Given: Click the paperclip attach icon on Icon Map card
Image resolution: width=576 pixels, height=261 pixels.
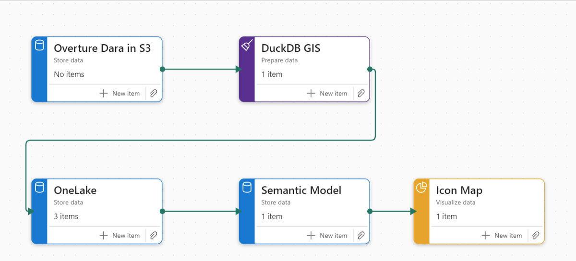Looking at the screenshot, I should pos(536,236).
